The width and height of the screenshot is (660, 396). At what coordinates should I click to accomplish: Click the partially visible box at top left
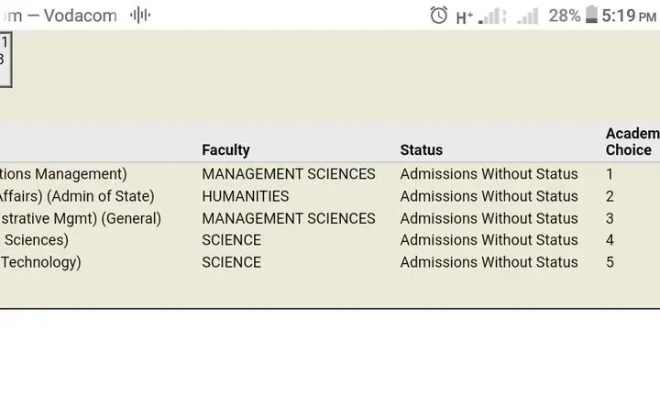tap(5, 60)
